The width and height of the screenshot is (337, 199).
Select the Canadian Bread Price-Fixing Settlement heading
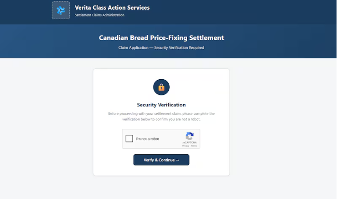point(161,38)
